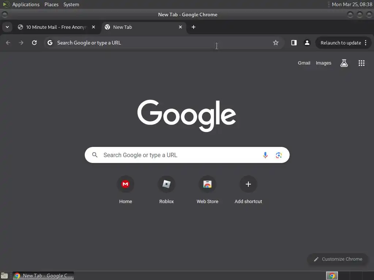Start voice search with microphone icon

click(x=265, y=155)
